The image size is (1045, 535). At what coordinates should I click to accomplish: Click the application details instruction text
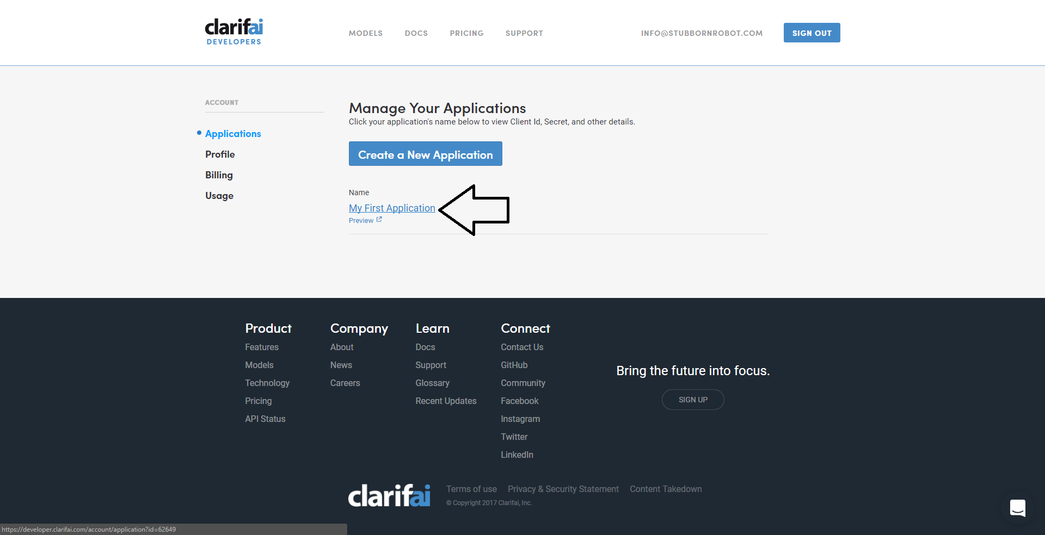point(492,122)
